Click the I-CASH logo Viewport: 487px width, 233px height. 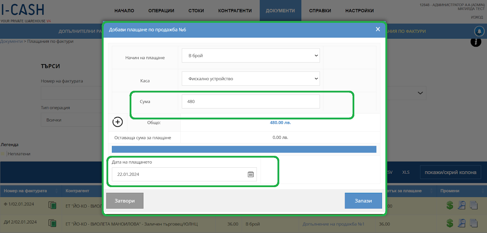click(23, 9)
